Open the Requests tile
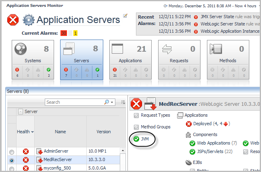 click(179, 60)
